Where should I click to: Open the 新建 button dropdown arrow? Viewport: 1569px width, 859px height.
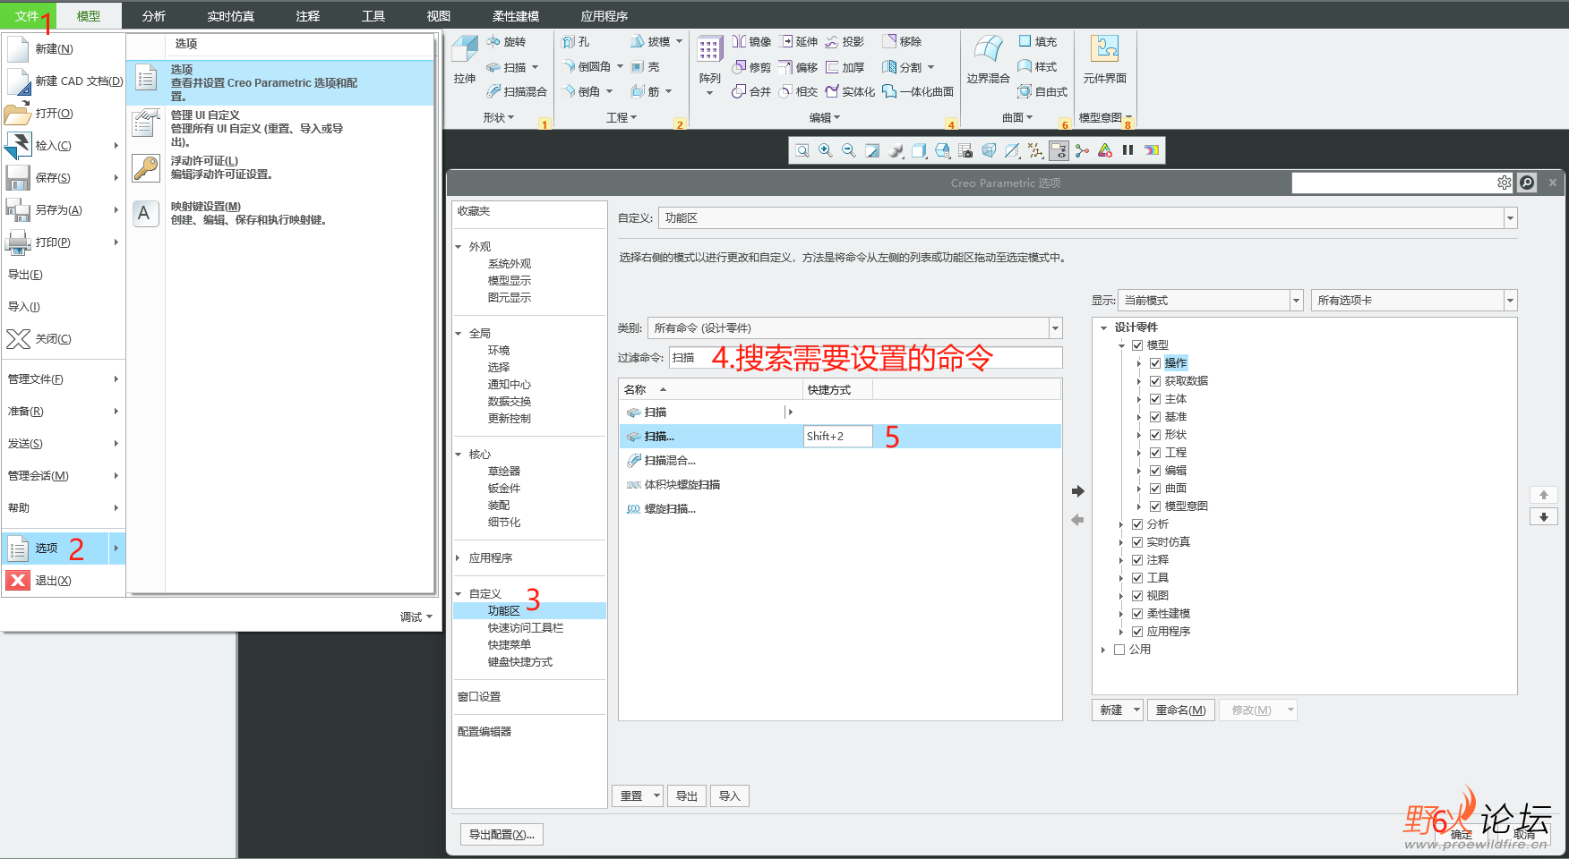(1137, 710)
